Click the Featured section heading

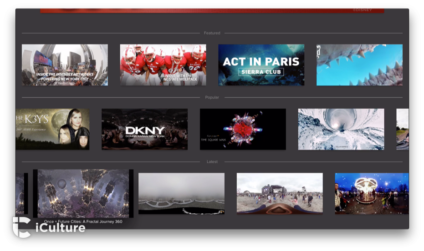[x=212, y=33]
